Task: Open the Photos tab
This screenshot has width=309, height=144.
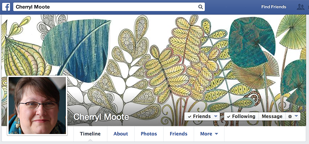Action: (x=149, y=134)
